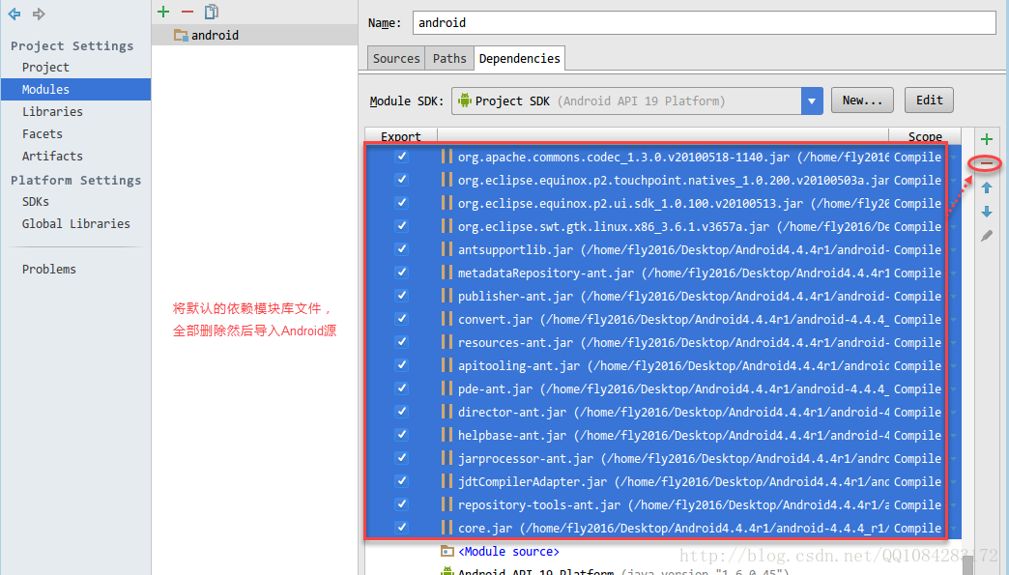Select the android module folder icon

[181, 36]
